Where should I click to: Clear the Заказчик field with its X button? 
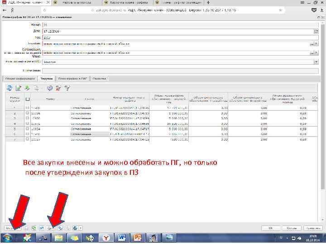(316, 44)
